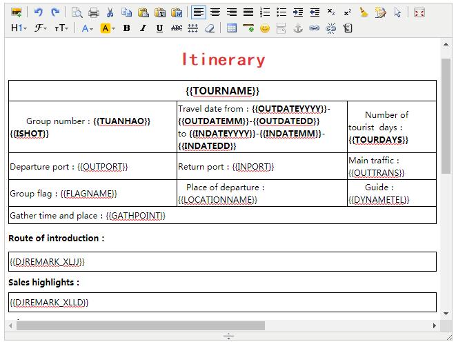Click the horizontal scrollbar right arrow
This screenshot has width=456, height=344.
tap(435, 325)
